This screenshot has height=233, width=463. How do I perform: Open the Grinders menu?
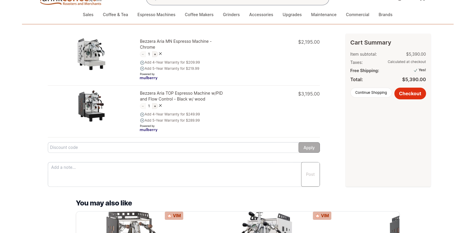[231, 15]
